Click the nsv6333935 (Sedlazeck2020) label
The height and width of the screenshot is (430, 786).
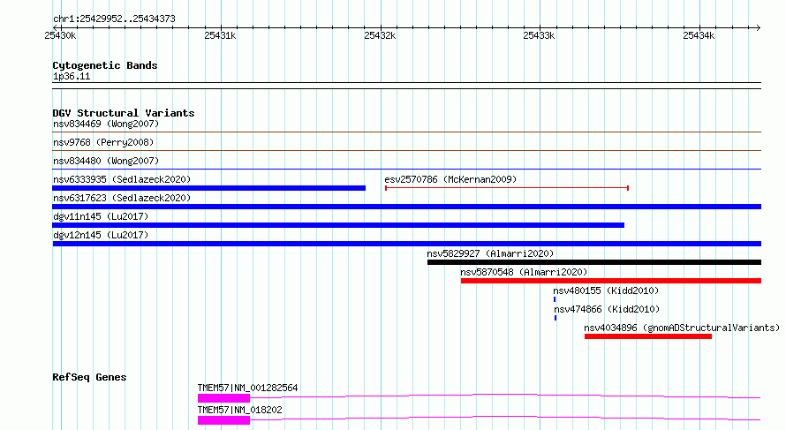pyautogui.click(x=122, y=179)
